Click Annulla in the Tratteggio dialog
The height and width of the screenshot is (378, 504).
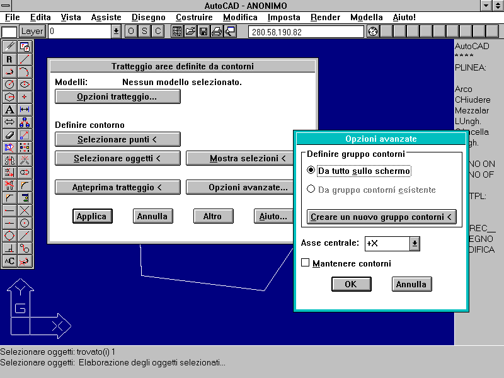point(152,216)
